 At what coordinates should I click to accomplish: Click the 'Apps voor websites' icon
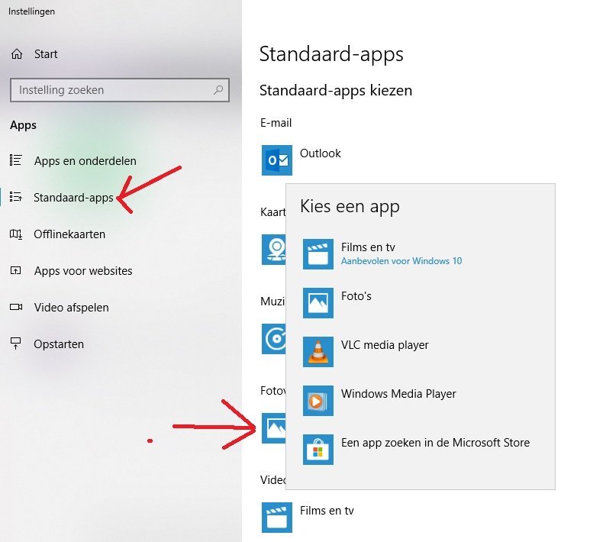[x=16, y=270]
